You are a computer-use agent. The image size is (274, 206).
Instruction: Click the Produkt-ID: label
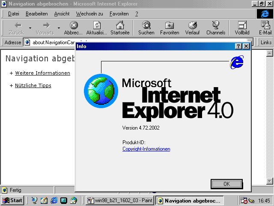tap(134, 142)
